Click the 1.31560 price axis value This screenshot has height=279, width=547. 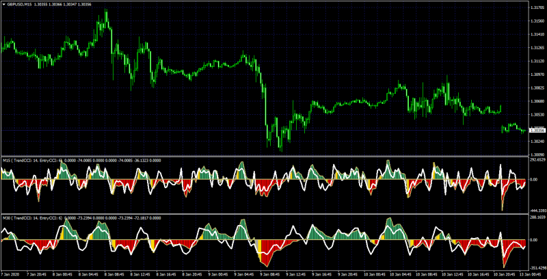(x=537, y=21)
